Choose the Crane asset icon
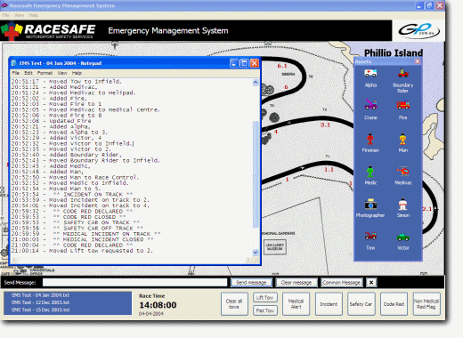463x338 pixels. click(x=370, y=104)
